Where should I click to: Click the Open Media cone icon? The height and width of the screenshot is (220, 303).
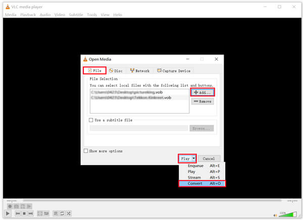85,59
